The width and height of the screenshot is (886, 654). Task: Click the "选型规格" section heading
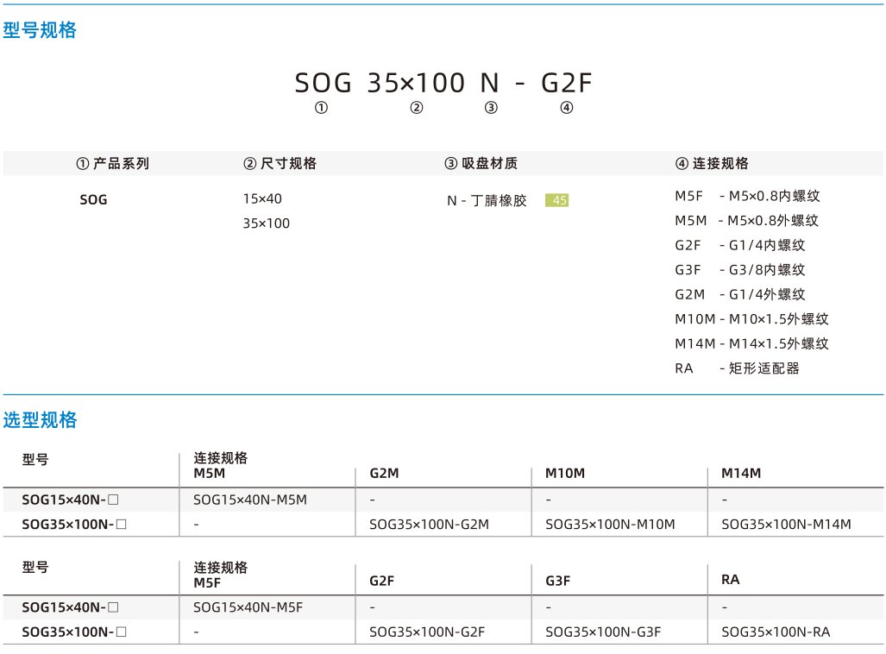pyautogui.click(x=40, y=420)
